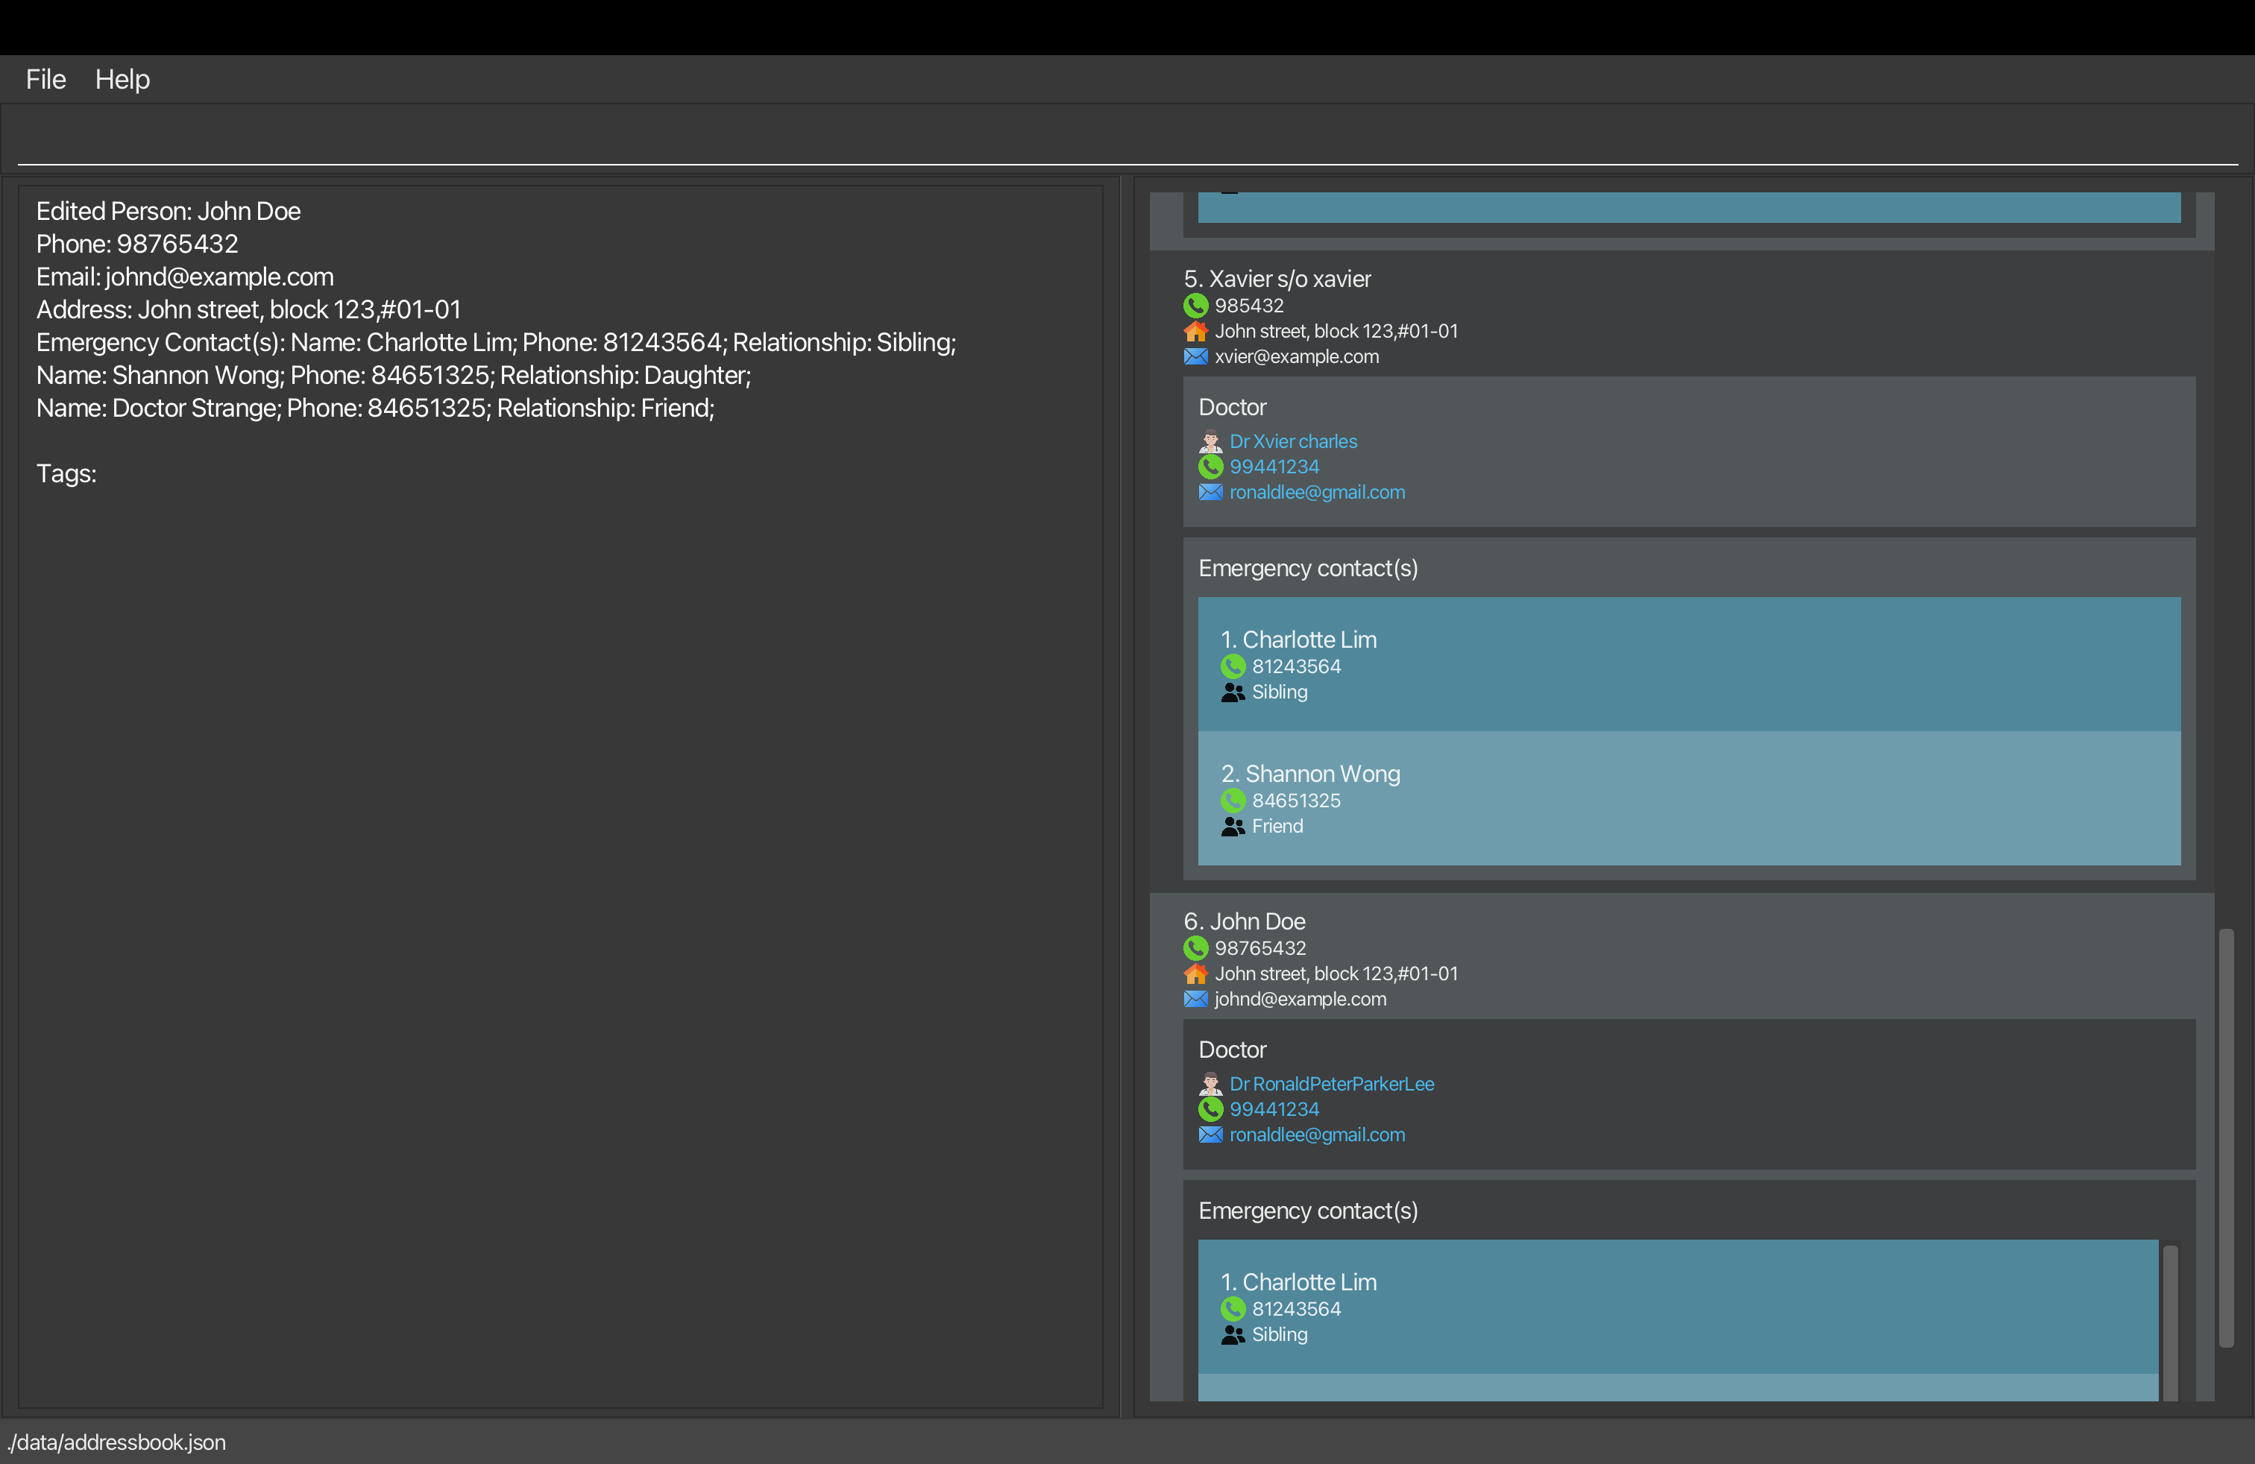This screenshot has height=1464, width=2255.
Task: Click doctor phone 99441234 in Xavier's card
Action: (1274, 467)
